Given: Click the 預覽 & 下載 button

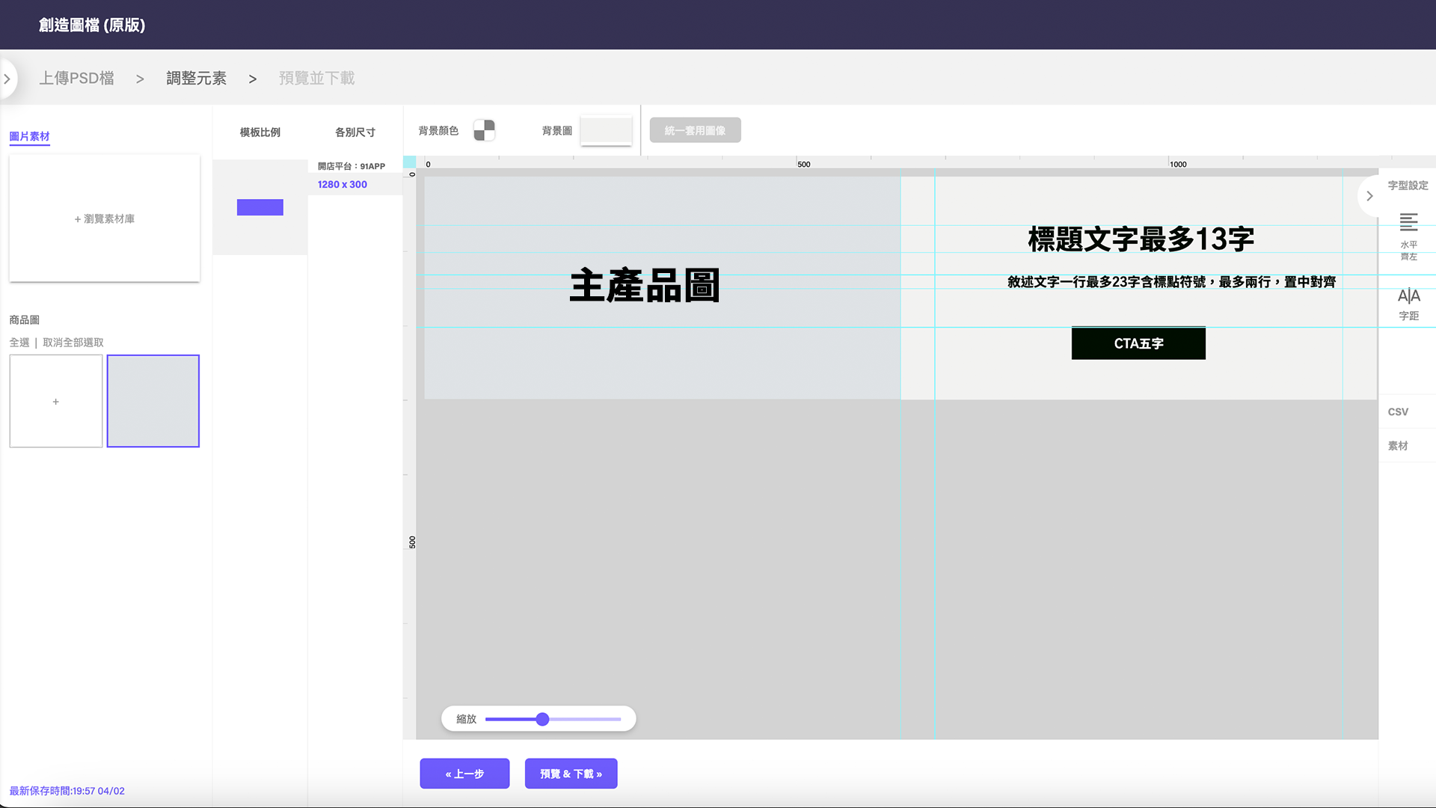Looking at the screenshot, I should point(571,774).
